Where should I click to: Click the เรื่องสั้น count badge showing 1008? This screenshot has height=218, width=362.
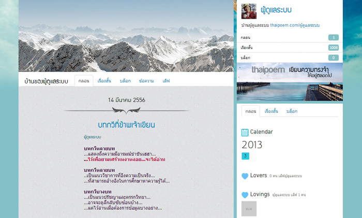[x=333, y=48]
